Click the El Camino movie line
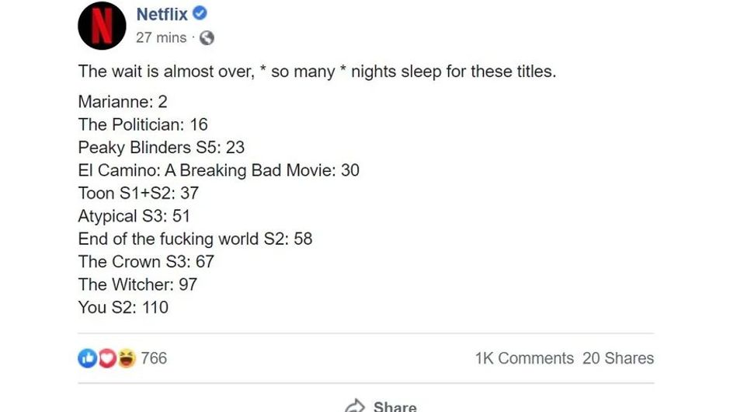This screenshot has height=412, width=730. 218,170
